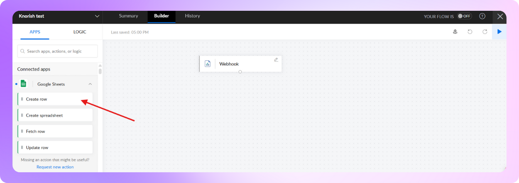519x183 pixels.
Task: Click the redo arrow icon
Action: point(485,32)
